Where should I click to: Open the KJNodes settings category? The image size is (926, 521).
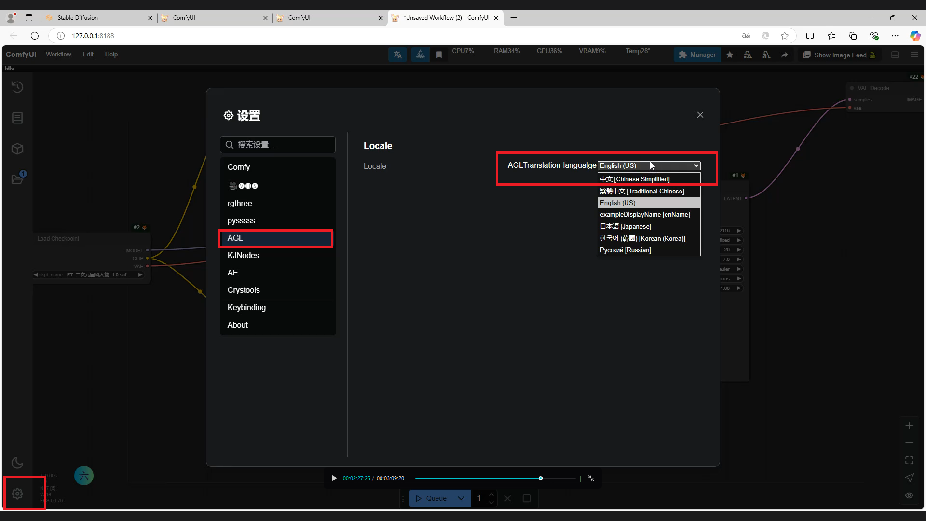[278, 256]
